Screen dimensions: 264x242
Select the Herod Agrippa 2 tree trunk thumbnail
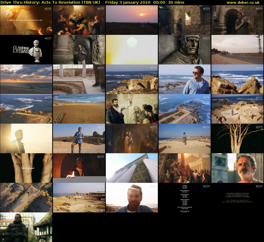point(26,168)
